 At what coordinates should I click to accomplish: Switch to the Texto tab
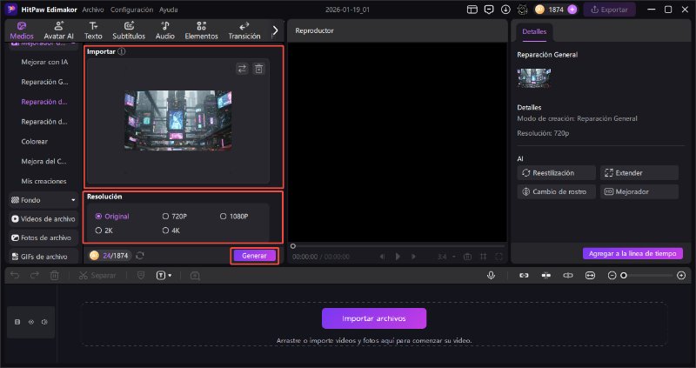93,30
